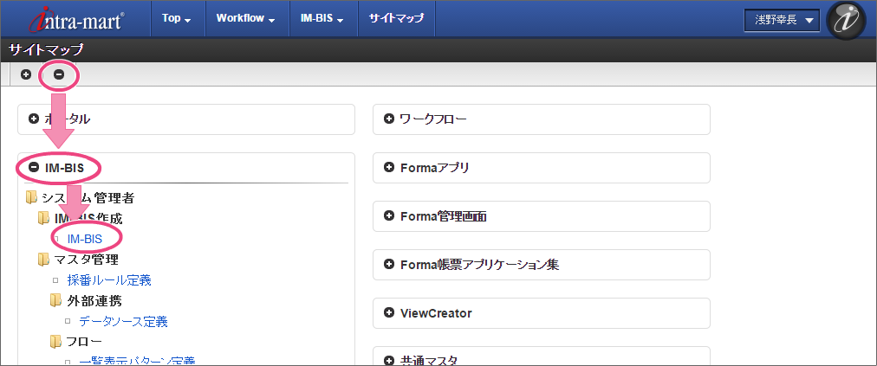
Task: Click the 外部連携 folder icon
Action: point(56,300)
